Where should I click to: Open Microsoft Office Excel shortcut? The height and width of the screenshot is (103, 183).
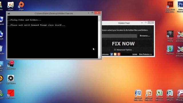click(x=159, y=93)
